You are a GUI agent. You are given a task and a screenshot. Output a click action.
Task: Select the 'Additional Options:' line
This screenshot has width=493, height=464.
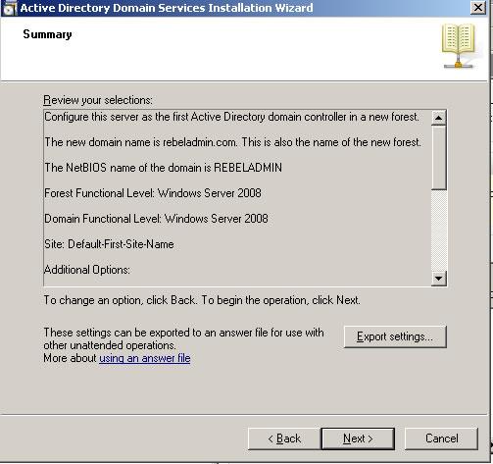[87, 270]
